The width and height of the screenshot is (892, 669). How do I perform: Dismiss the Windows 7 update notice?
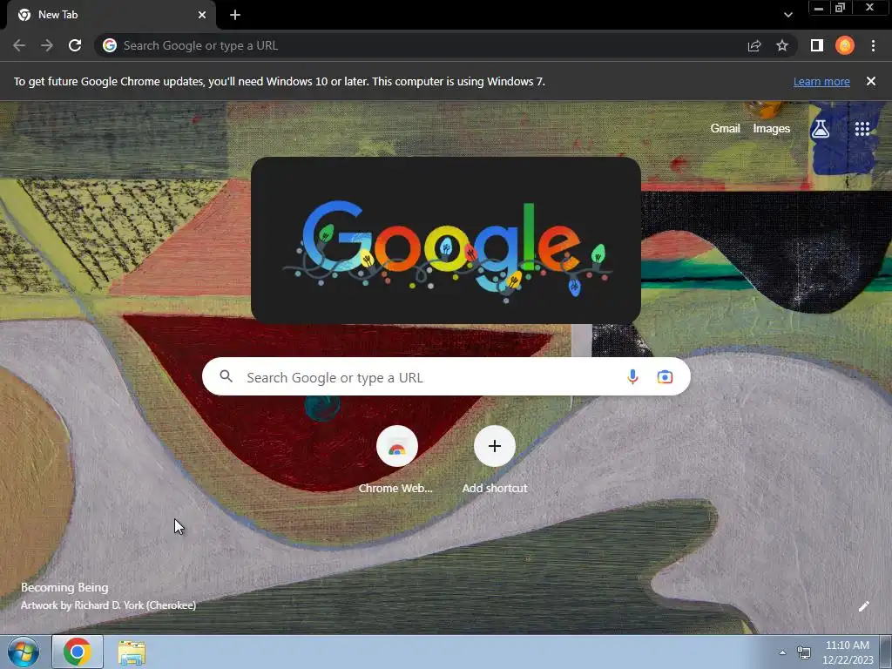pyautogui.click(x=871, y=81)
